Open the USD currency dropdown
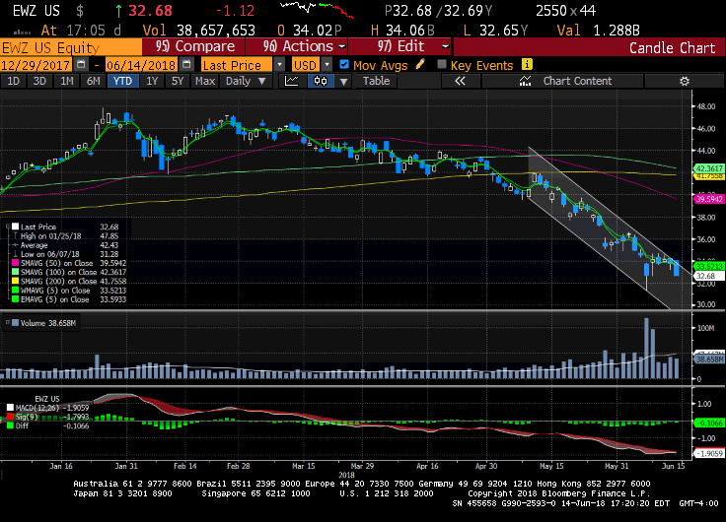The height and width of the screenshot is (522, 726). (327, 64)
